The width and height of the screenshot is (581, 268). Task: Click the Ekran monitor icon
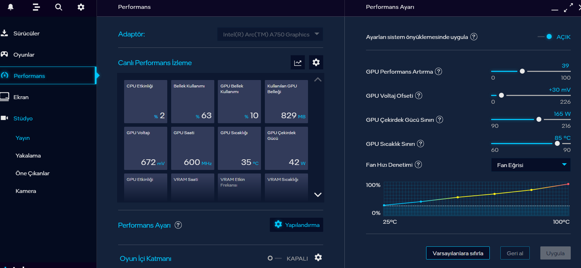coord(5,97)
